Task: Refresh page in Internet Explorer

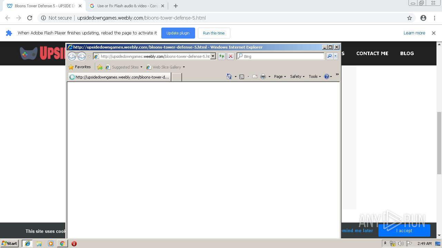Action: click(x=222, y=56)
